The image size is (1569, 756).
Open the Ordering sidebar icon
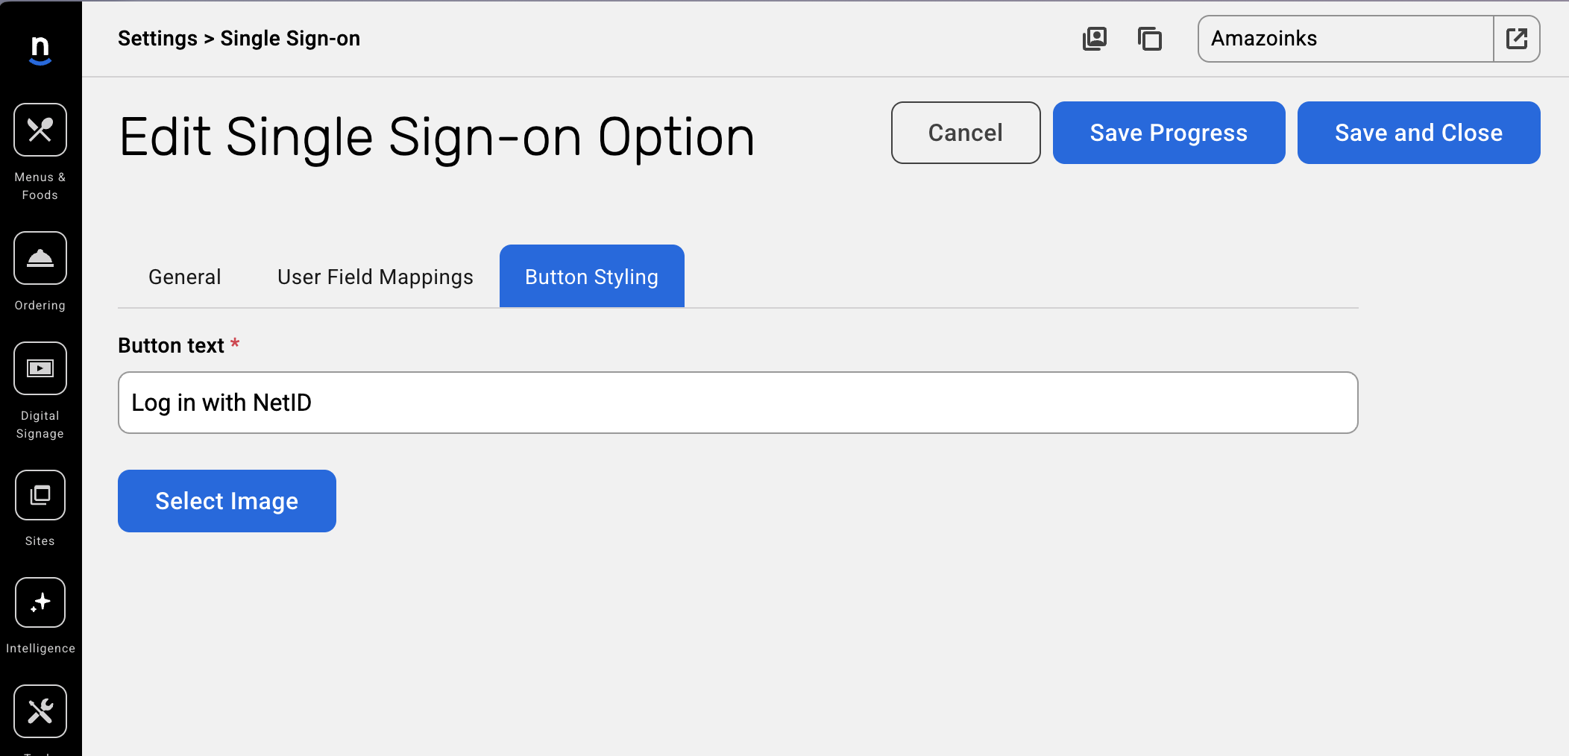coord(40,258)
